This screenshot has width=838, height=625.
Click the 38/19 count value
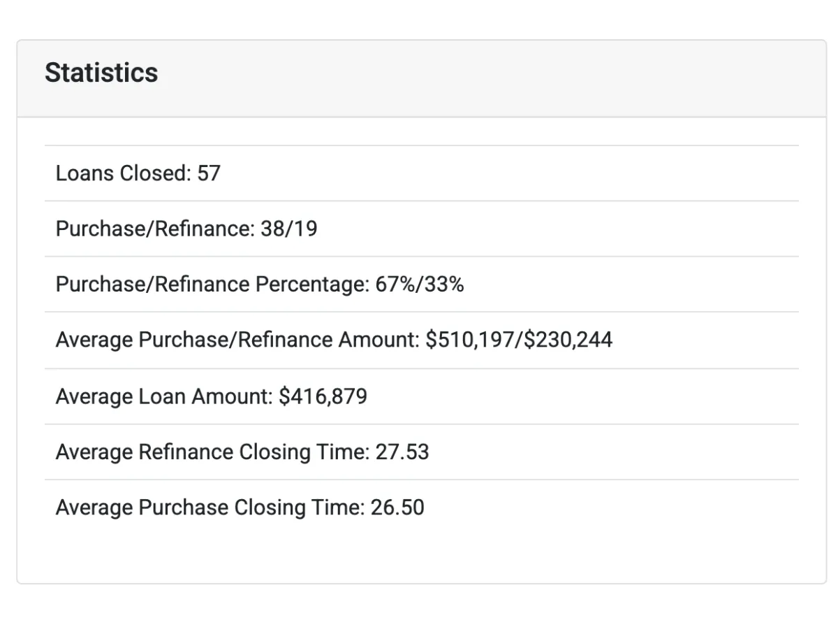click(289, 229)
